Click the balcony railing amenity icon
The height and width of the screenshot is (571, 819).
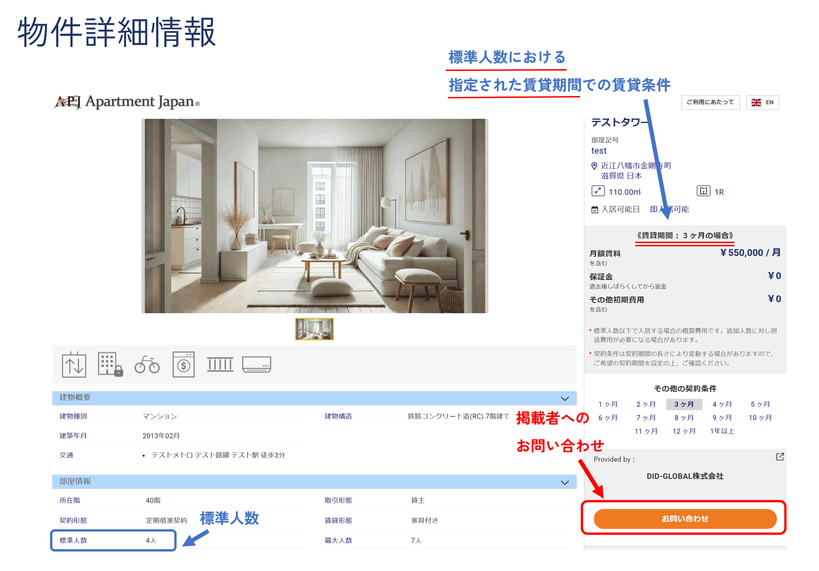click(220, 365)
